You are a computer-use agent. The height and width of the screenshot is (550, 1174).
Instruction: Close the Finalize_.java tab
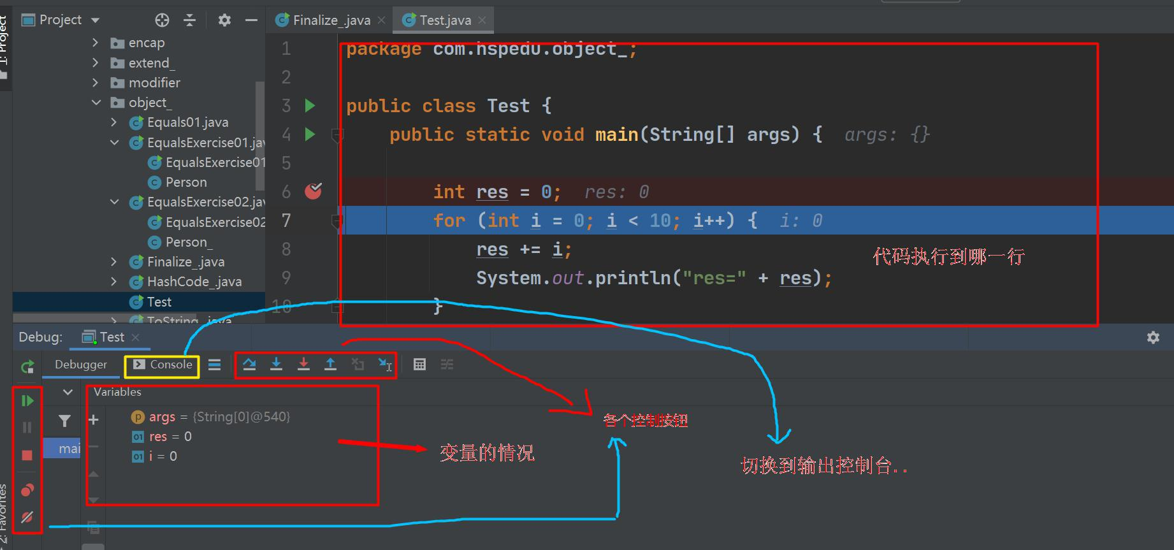click(381, 20)
